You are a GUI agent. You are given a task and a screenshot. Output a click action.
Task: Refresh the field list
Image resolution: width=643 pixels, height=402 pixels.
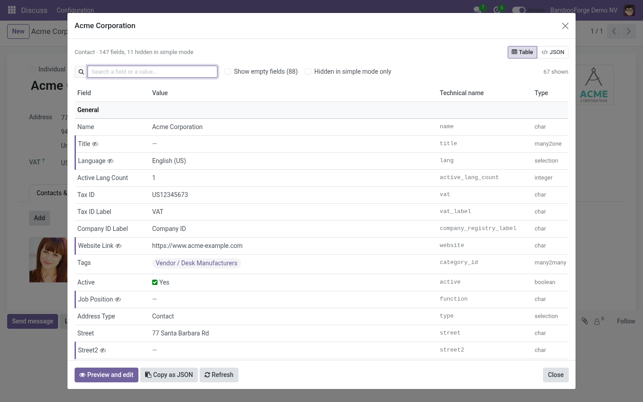tap(219, 375)
